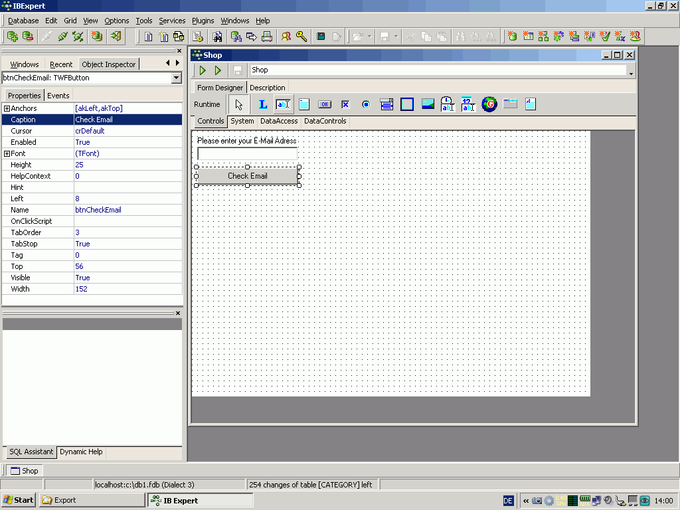
Task: Open the Database menu
Action: coord(23,21)
